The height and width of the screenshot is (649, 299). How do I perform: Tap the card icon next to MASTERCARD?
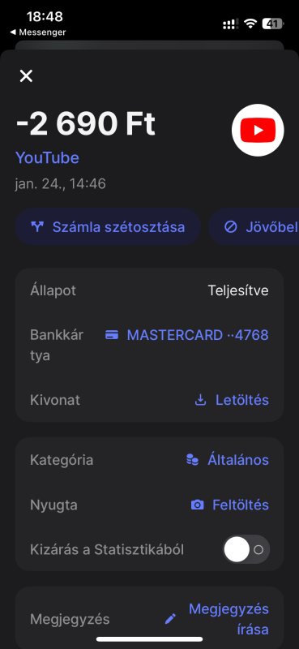coord(112,335)
